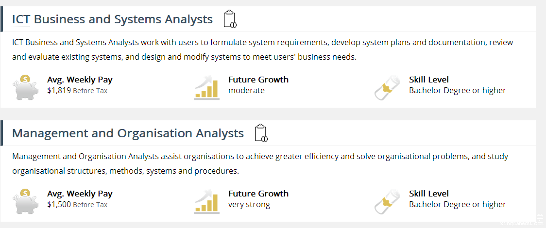Click growth bar chart icon showing moderate growth
This screenshot has width=546, height=228.
click(206, 87)
